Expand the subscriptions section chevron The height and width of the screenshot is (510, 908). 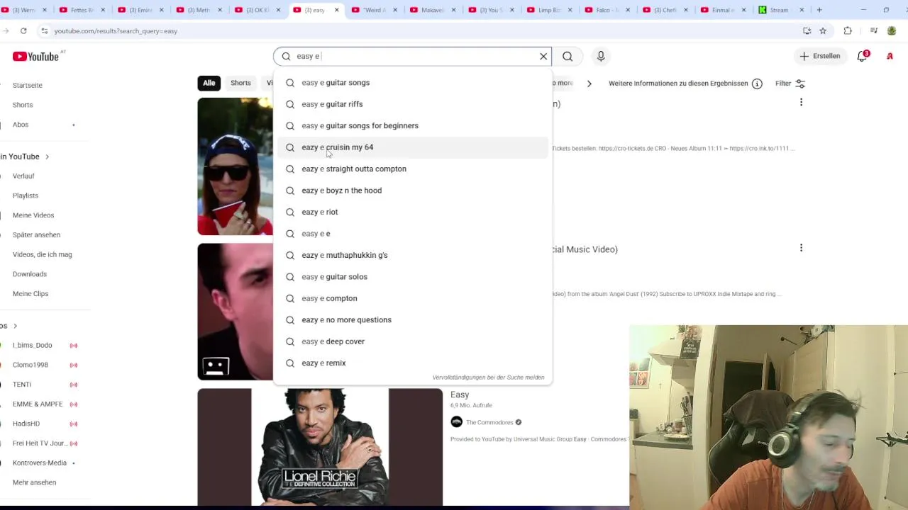(15, 326)
